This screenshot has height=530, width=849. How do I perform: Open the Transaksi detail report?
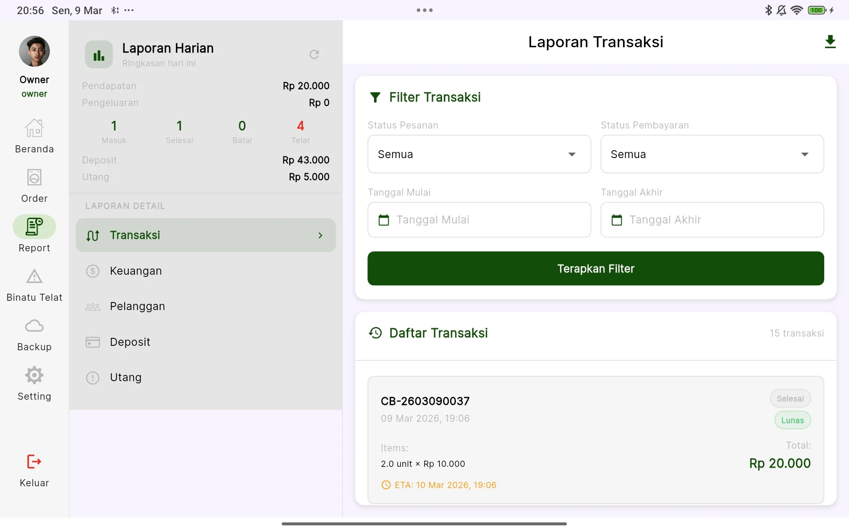(x=206, y=235)
